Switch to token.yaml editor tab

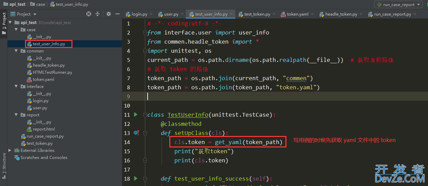[297, 14]
